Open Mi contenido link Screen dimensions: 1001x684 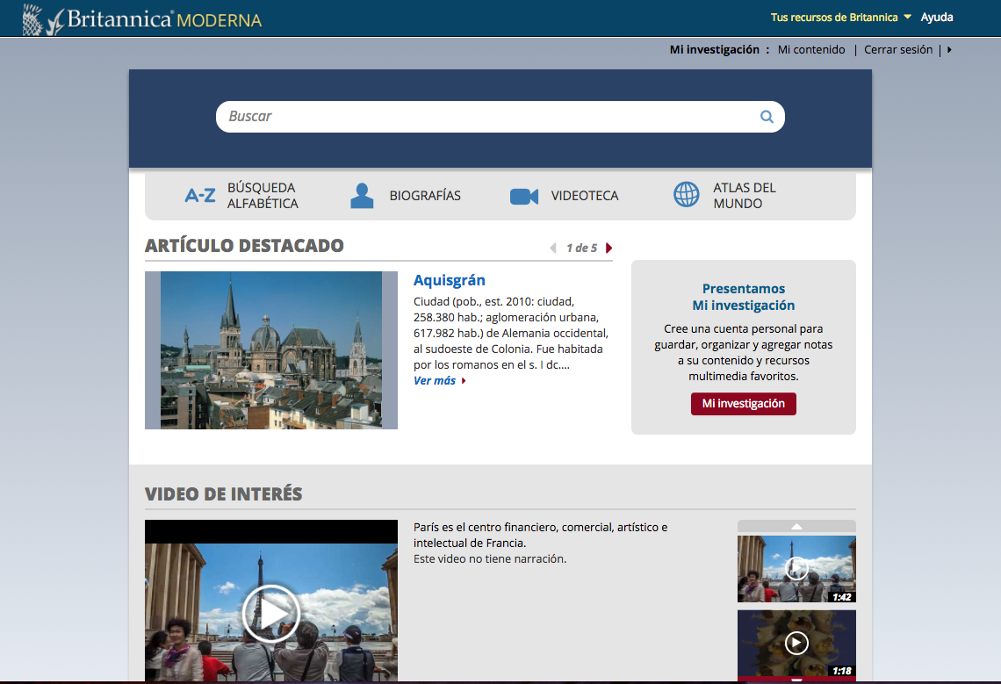pyautogui.click(x=810, y=50)
